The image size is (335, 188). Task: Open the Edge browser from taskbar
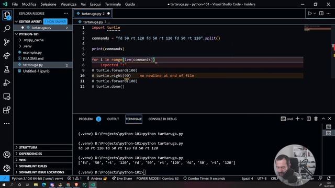point(44,184)
